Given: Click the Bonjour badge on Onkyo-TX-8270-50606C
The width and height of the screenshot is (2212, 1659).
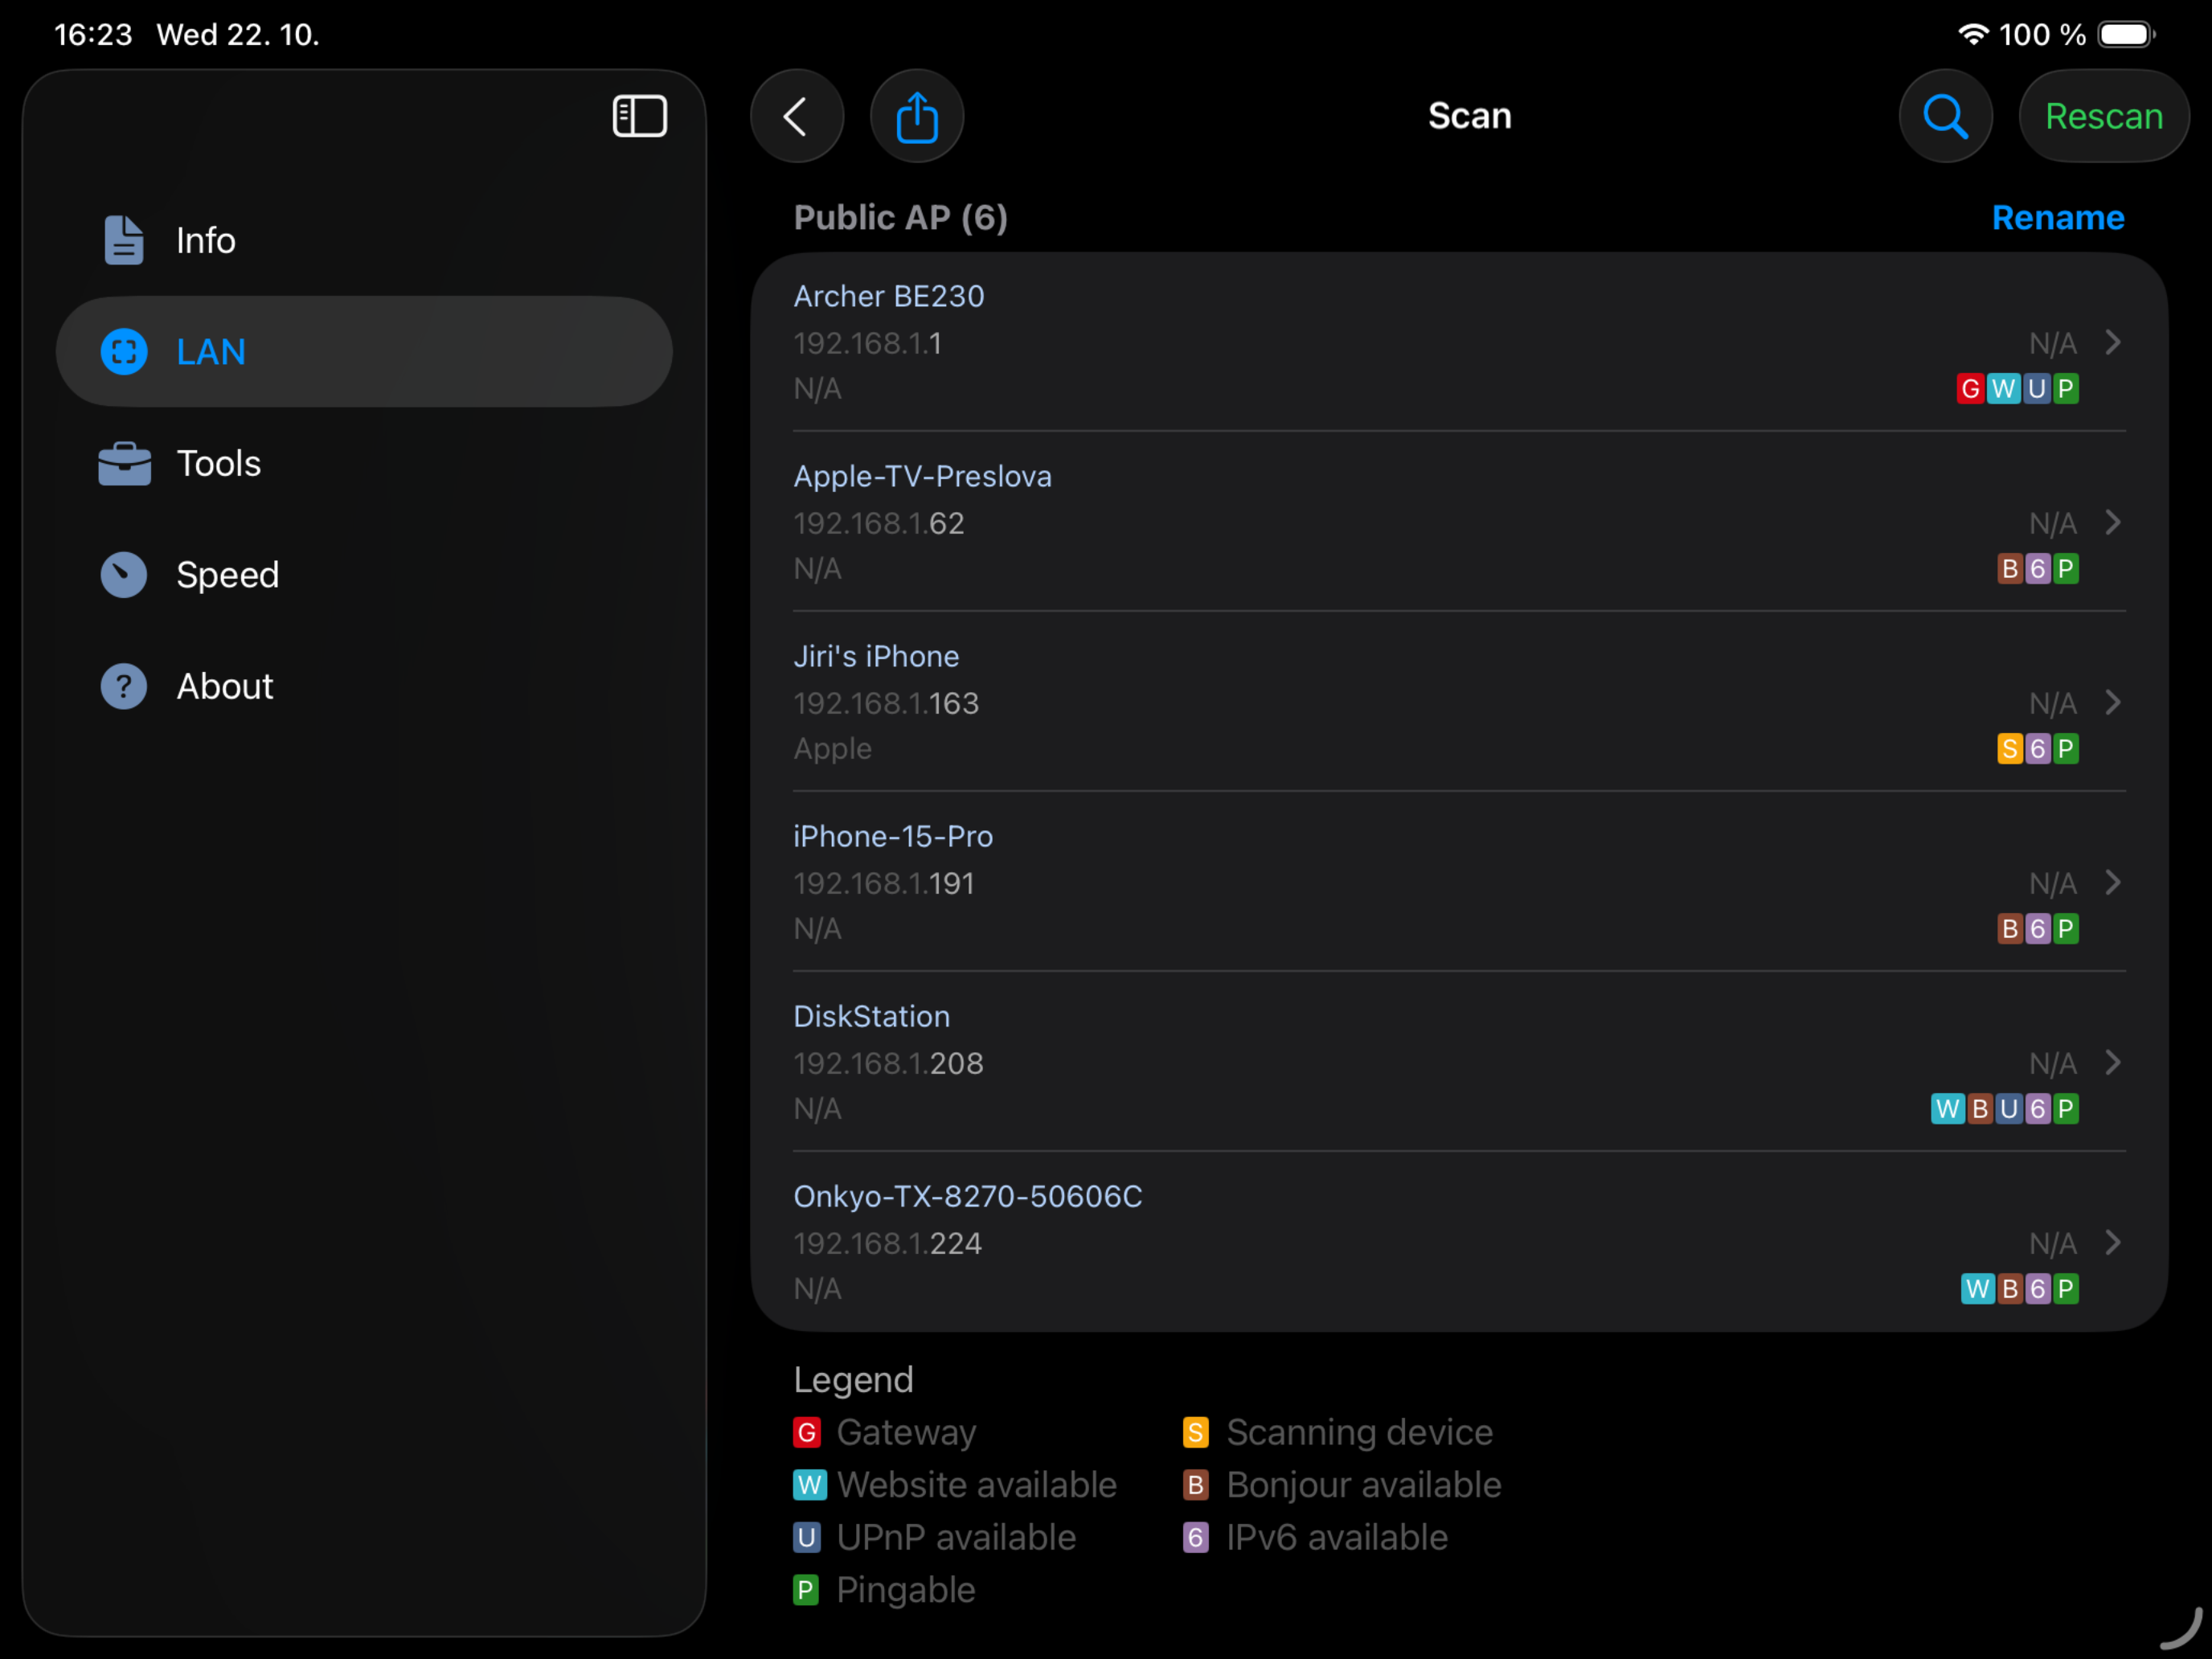Looking at the screenshot, I should [2010, 1288].
